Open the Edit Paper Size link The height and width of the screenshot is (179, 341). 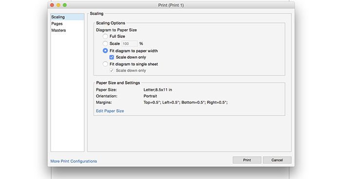coord(110,111)
